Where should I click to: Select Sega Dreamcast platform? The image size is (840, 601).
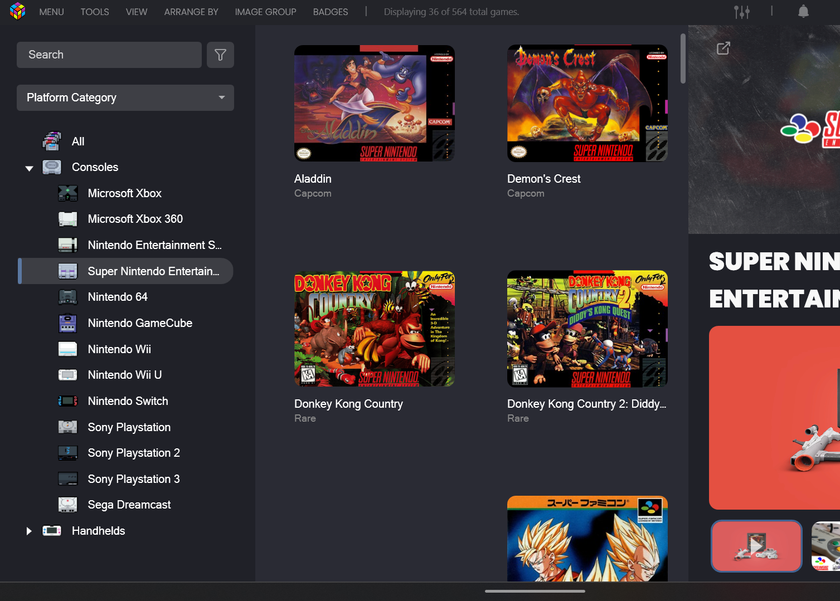pyautogui.click(x=129, y=505)
